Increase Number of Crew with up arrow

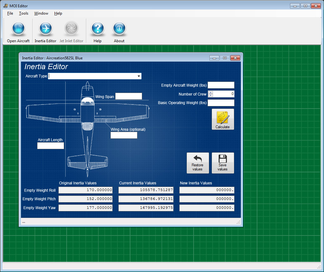(x=211, y=93)
